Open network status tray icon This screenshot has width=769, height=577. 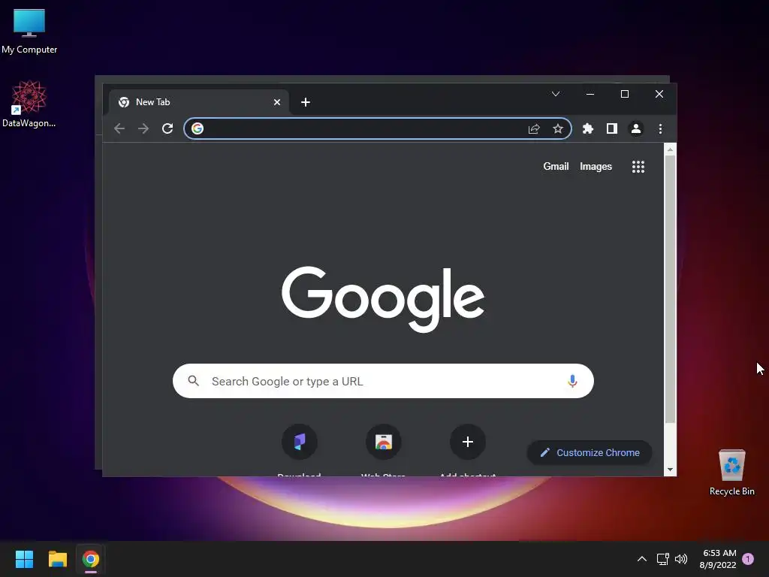(662, 559)
